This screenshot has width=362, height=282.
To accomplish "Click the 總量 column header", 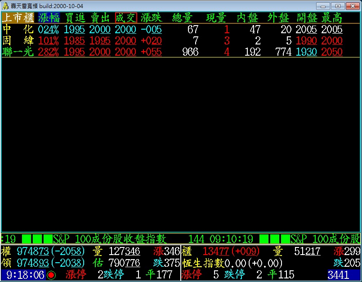I will (183, 18).
